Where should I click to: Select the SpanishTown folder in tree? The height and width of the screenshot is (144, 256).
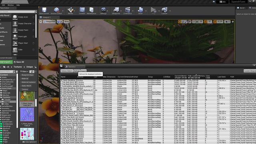click(7, 122)
